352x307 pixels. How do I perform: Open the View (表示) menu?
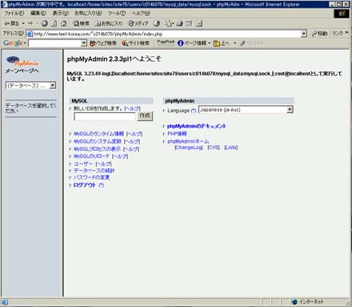(60, 13)
